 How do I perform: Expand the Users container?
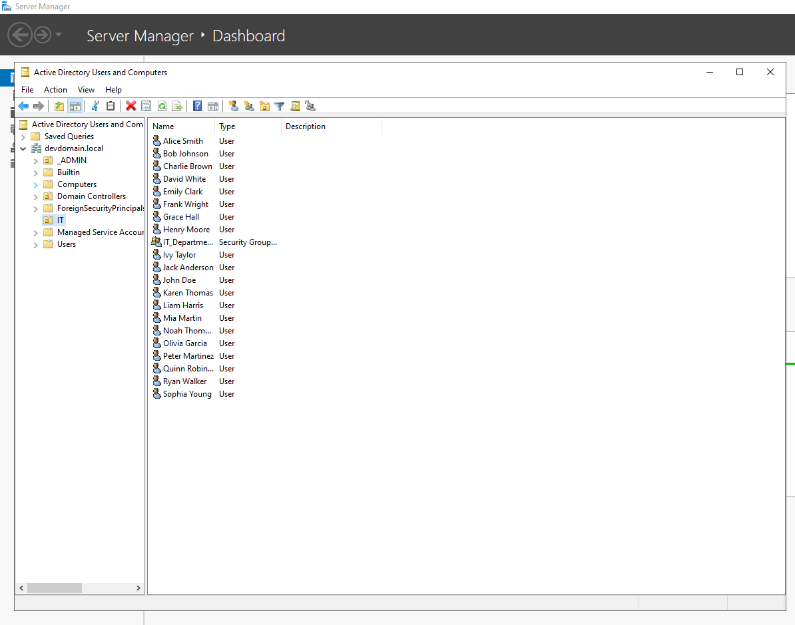35,245
